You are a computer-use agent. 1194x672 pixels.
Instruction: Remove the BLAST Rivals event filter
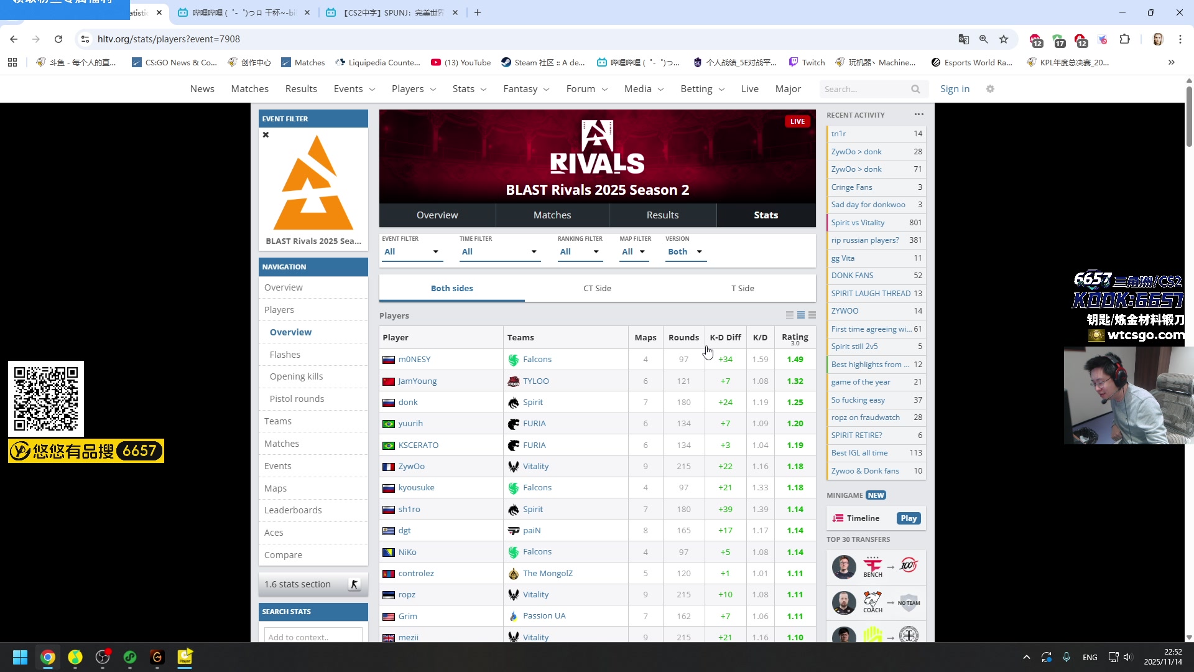[x=266, y=134]
